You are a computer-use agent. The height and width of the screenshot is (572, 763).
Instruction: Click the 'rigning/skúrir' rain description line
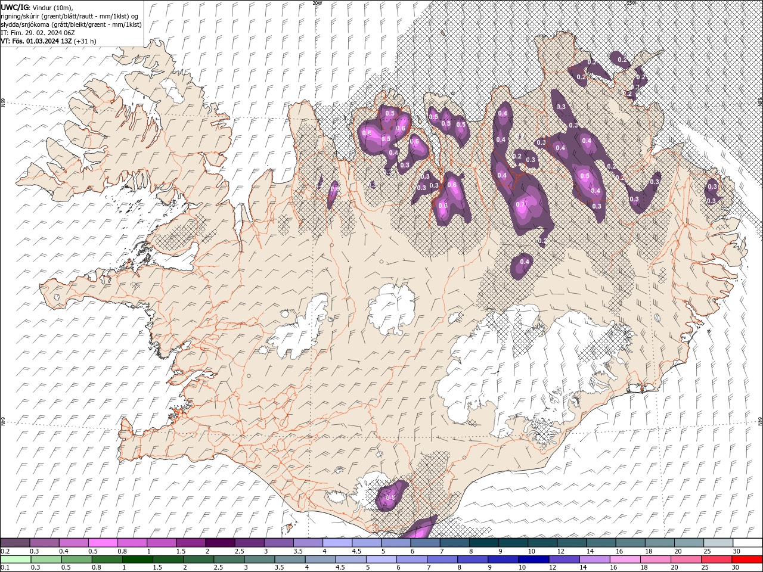coord(70,16)
